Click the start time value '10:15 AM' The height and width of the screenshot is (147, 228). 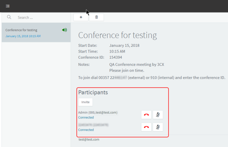117,51
